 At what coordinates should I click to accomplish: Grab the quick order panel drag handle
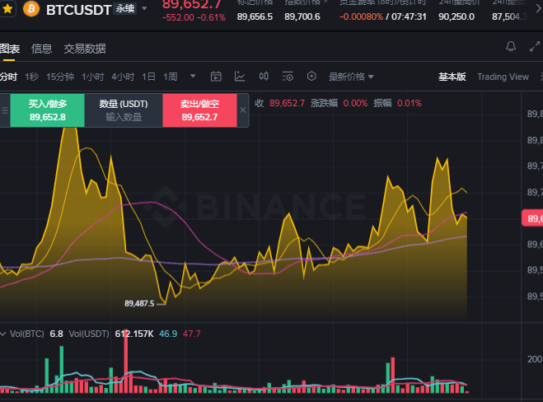(x=5, y=110)
